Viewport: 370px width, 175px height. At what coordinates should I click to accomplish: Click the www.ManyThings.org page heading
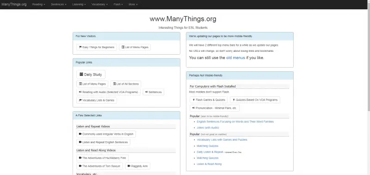coord(183,19)
